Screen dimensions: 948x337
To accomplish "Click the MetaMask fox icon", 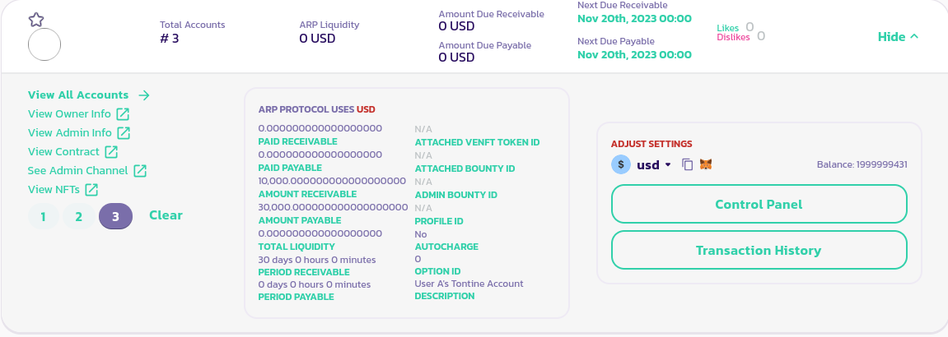I will (706, 164).
